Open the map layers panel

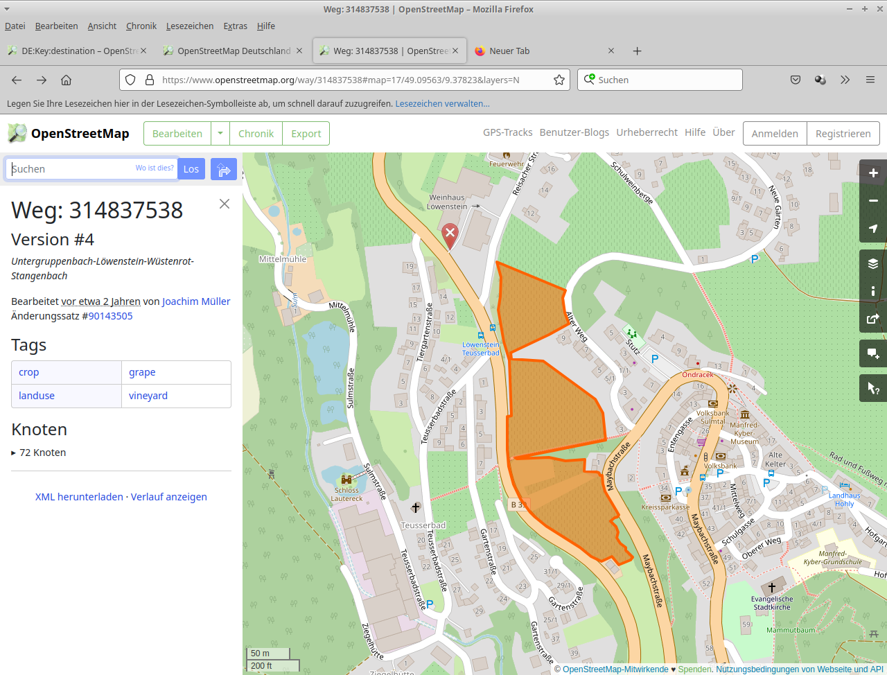coord(873,263)
